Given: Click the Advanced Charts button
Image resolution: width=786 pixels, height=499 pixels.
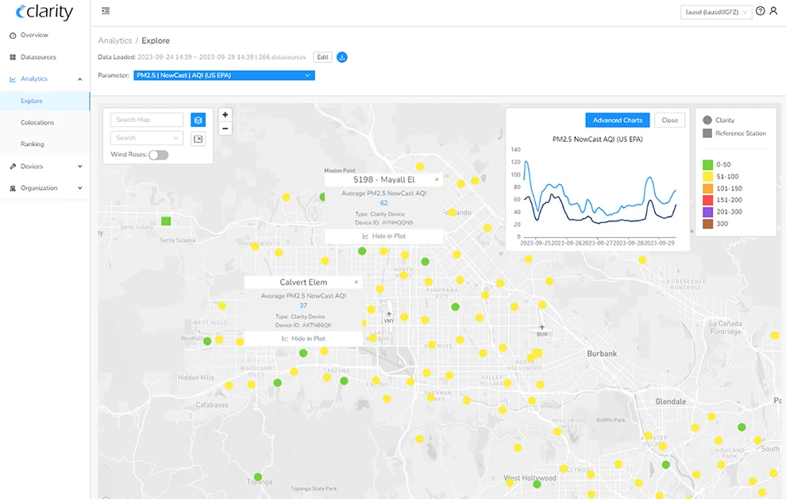Looking at the screenshot, I should [x=617, y=120].
